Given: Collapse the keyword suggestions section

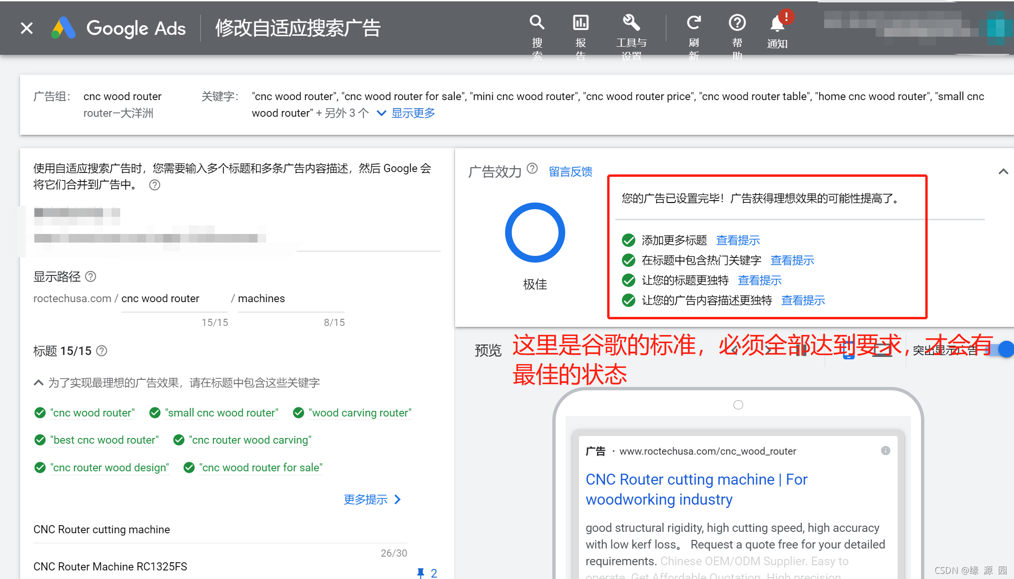Looking at the screenshot, I should 39,383.
